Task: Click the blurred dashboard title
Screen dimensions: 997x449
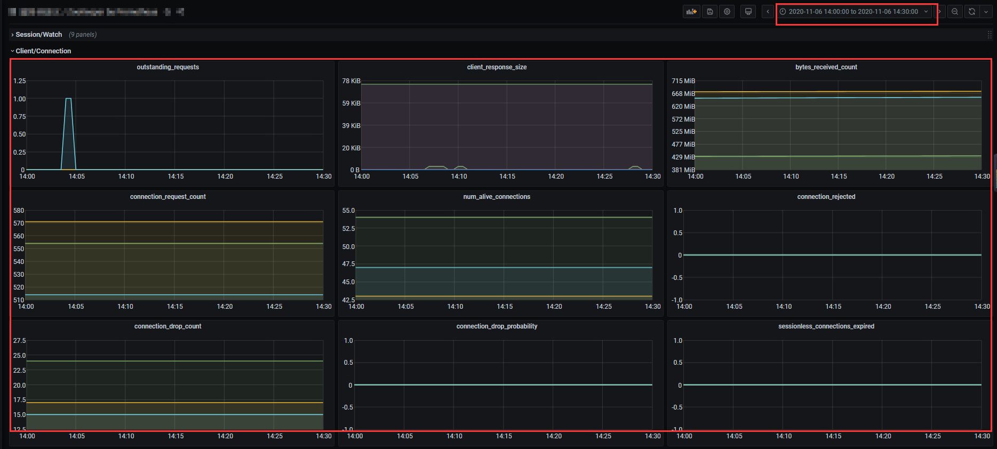Action: click(96, 12)
